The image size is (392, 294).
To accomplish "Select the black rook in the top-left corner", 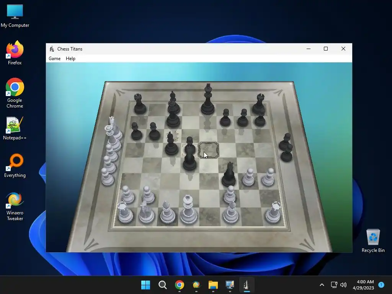I will point(139,104).
